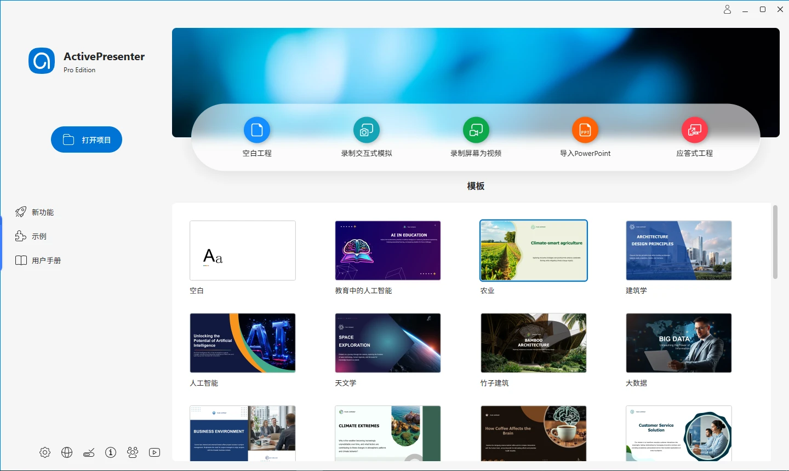Choose the blank 空白 template
The height and width of the screenshot is (471, 789).
tap(242, 250)
